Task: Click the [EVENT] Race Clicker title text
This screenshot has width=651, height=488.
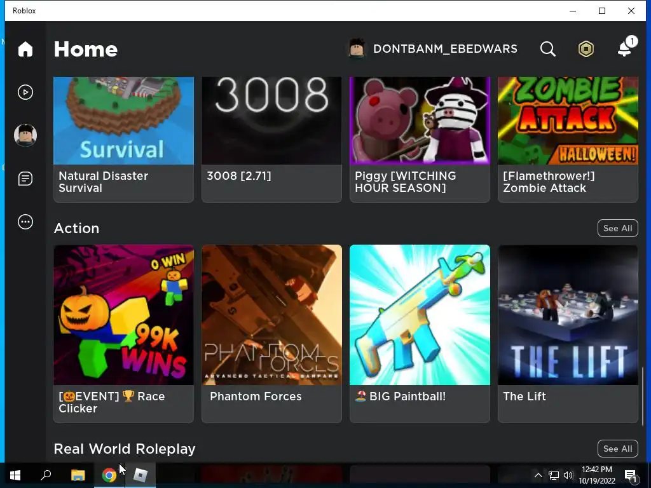Action: pos(112,402)
